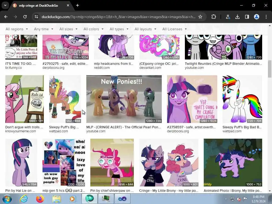Select the mlp cringe at DuckDuckGo tab

point(39,5)
